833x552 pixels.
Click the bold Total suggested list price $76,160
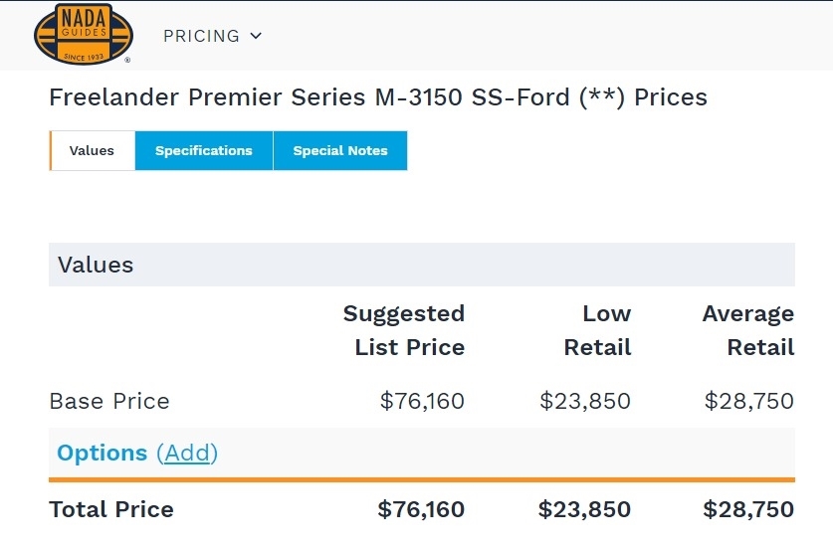421,510
